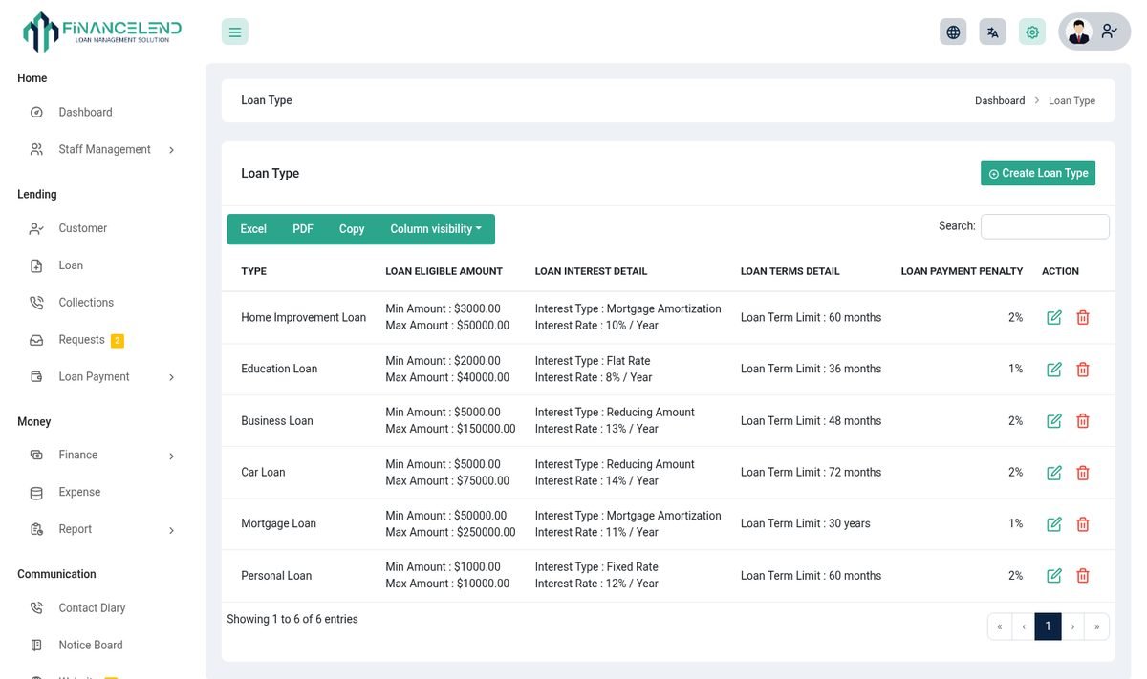Export the table to Excel
The height and width of the screenshot is (679, 1147).
(x=253, y=229)
